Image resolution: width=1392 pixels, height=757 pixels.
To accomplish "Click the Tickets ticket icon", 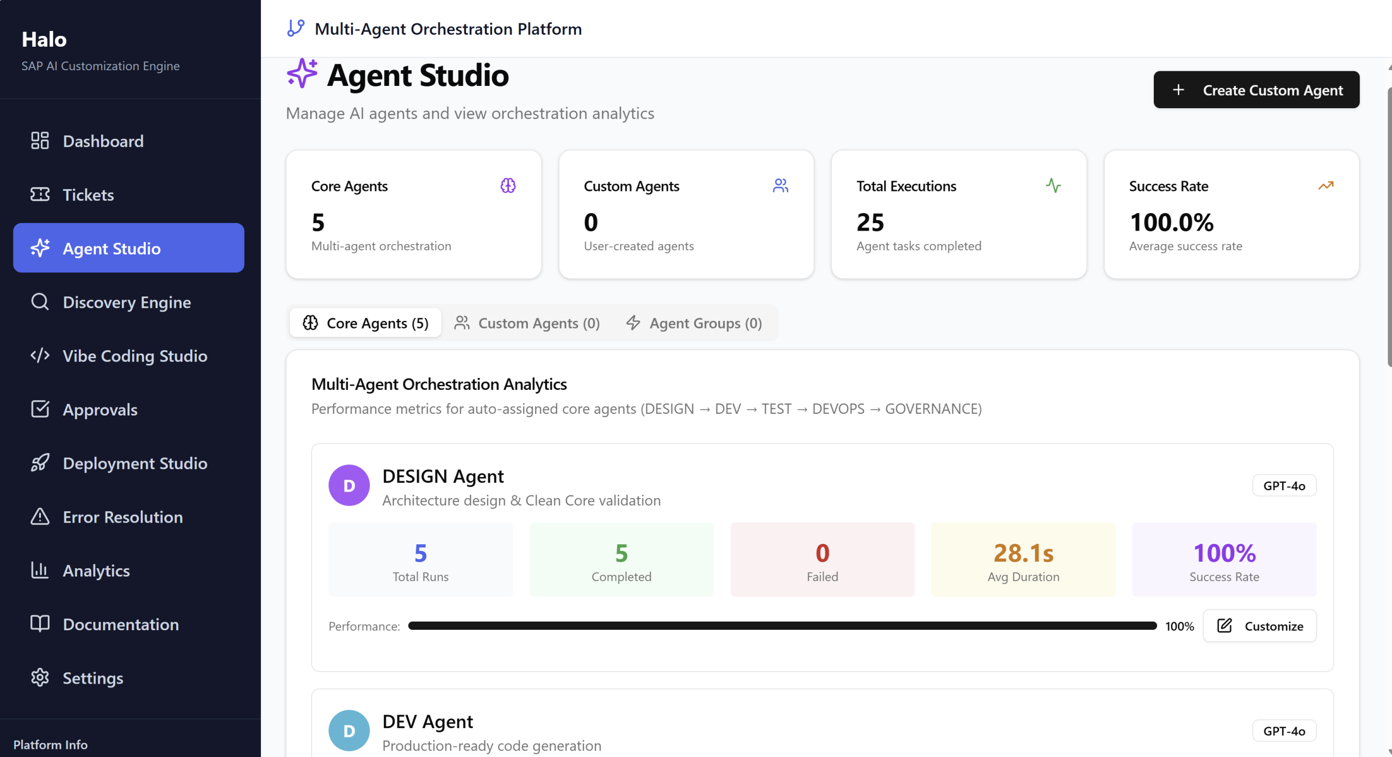I will coord(40,195).
